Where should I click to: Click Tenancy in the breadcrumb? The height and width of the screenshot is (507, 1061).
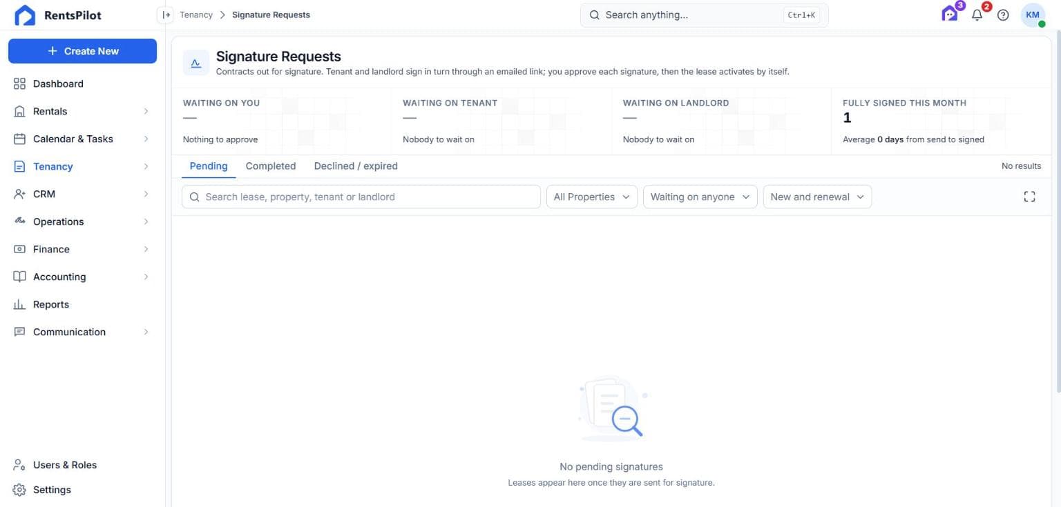pos(196,14)
